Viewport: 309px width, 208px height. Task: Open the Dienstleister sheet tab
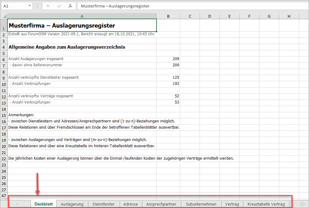point(104,204)
